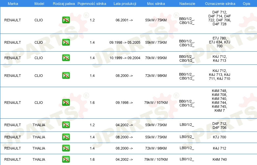Viewport: 257px width, 165px height.
Task: Click engine code cell K4J 712, K4J 713 only
Action: point(220,59)
